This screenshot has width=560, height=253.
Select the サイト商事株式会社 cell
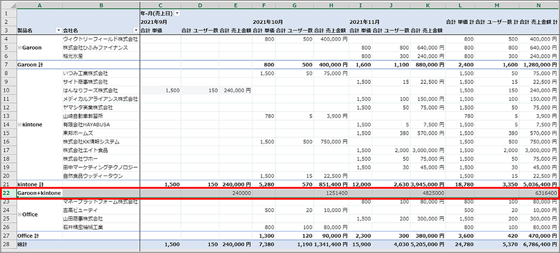pyautogui.click(x=101, y=82)
